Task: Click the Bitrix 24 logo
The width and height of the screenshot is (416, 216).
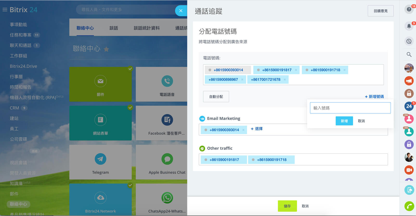Action: 23,10
